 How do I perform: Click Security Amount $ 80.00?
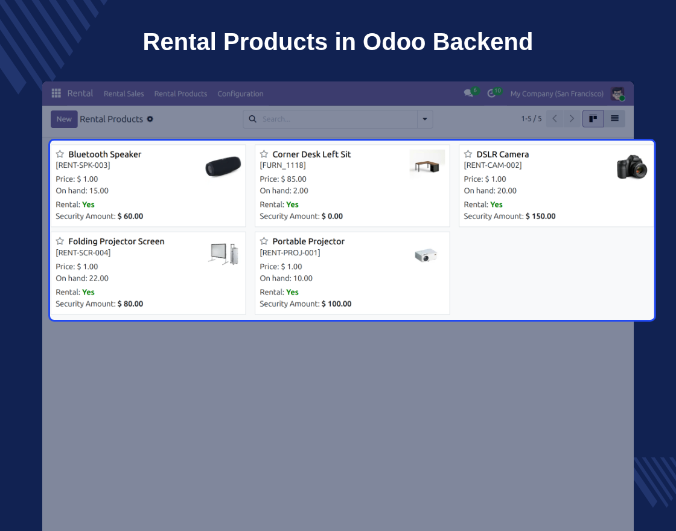click(x=99, y=304)
